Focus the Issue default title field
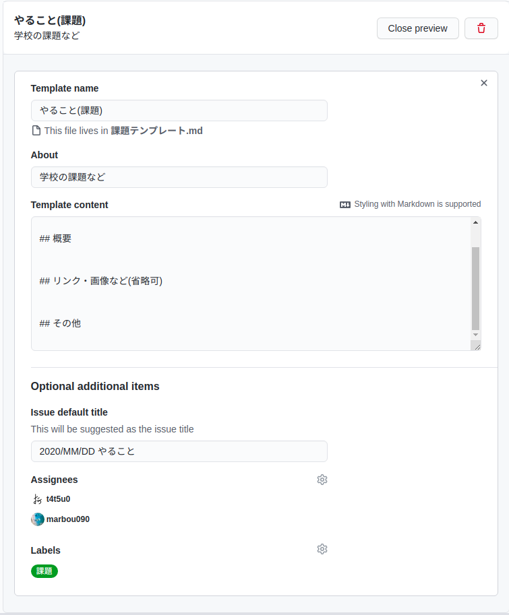Viewport: 509px width, 615px height. pyautogui.click(x=179, y=451)
